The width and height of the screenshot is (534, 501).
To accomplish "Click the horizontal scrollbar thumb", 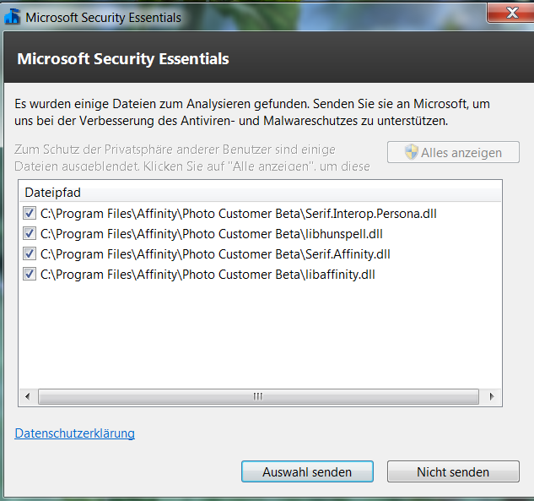I will point(258,396).
